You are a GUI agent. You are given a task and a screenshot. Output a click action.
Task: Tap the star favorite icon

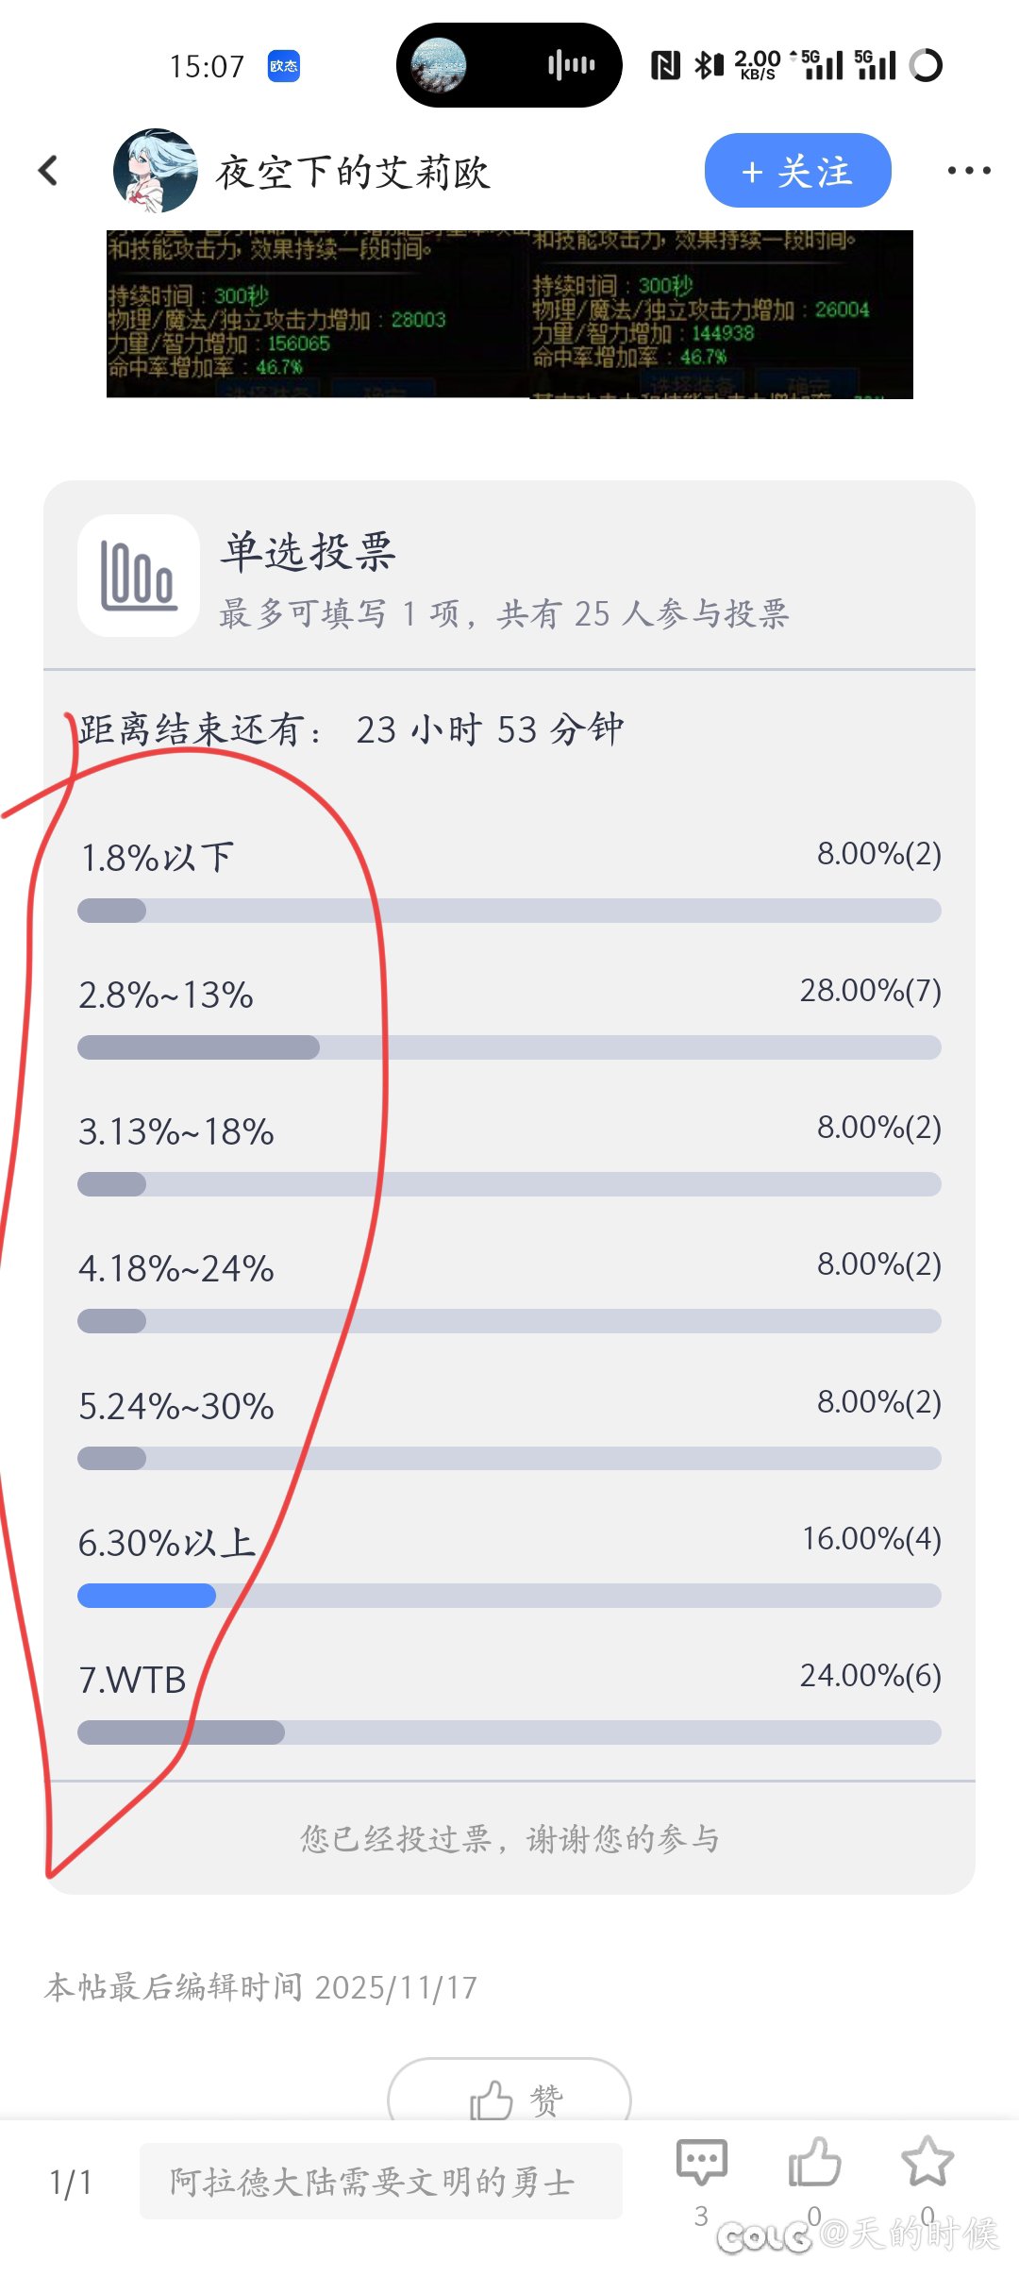(927, 2163)
